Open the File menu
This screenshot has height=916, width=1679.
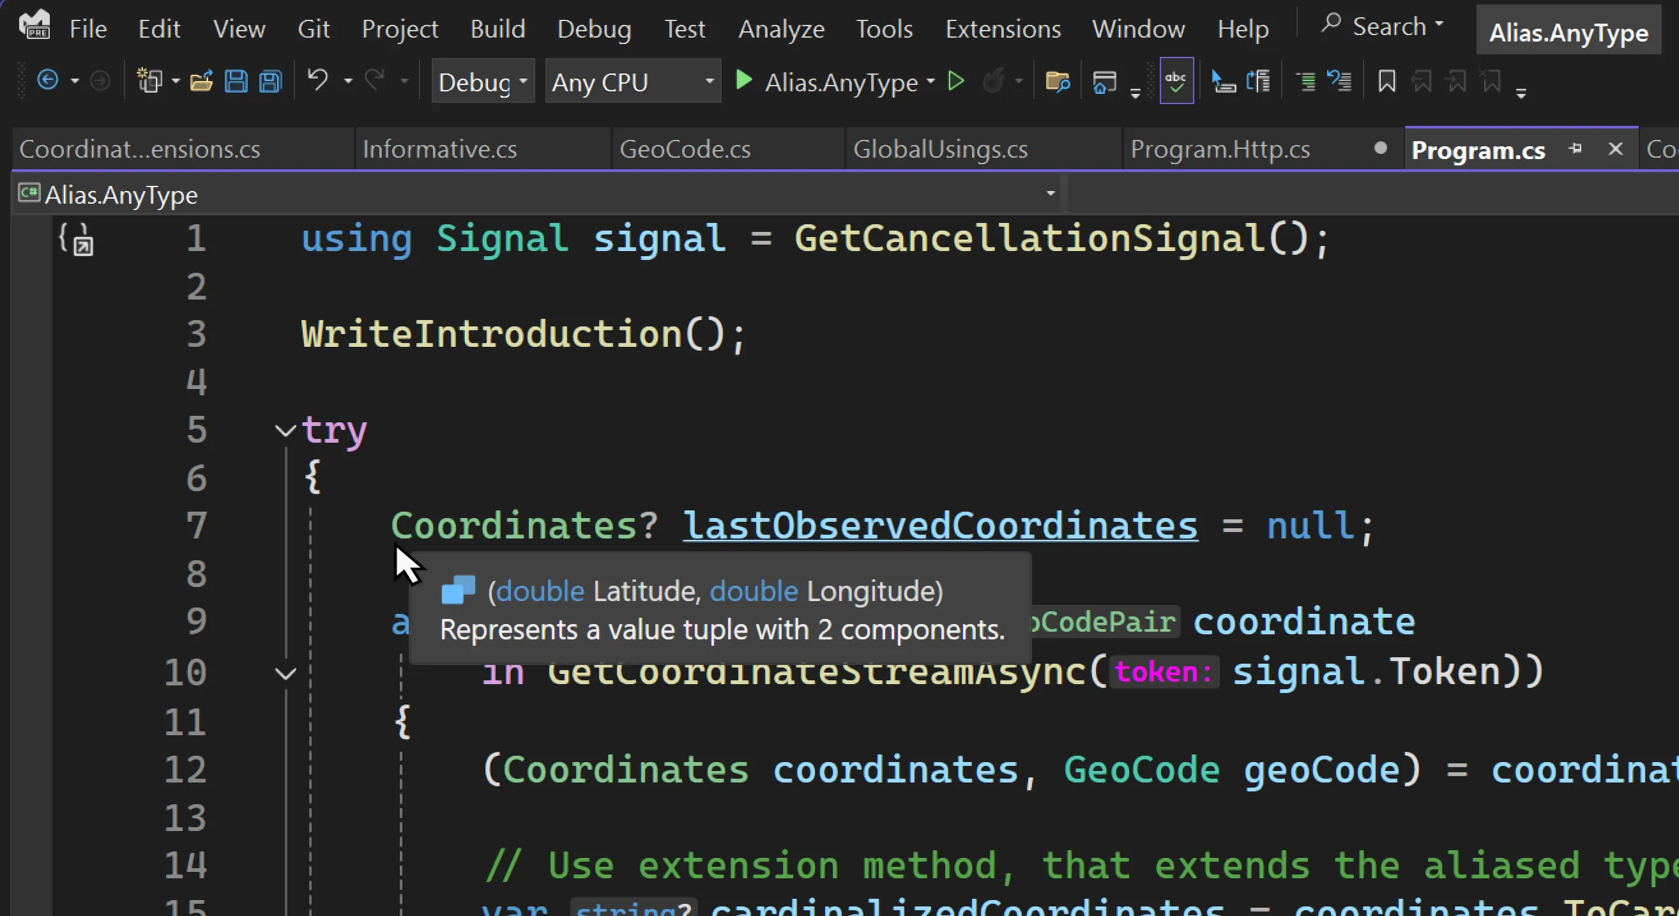[x=88, y=29]
